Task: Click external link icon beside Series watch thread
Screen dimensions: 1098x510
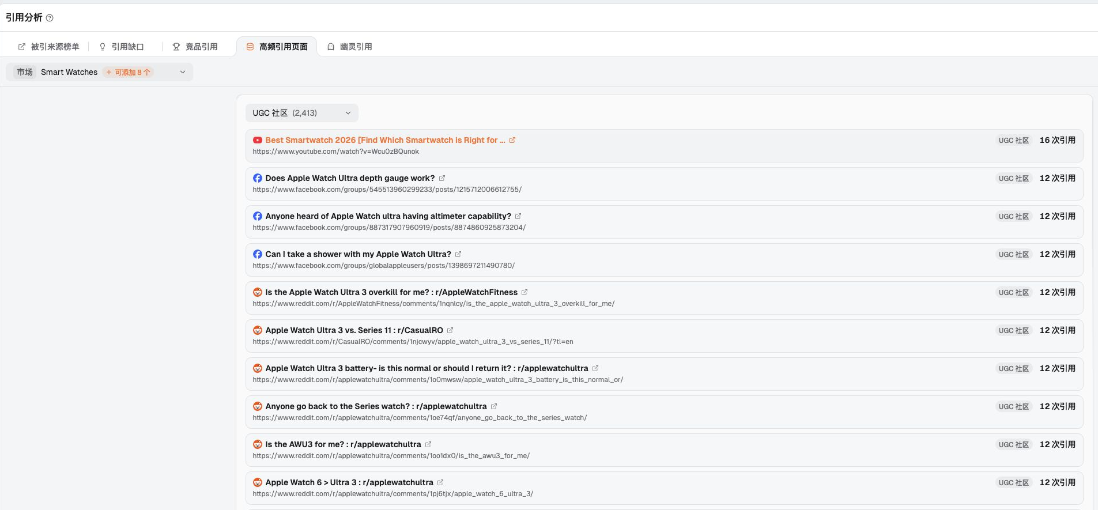Action: 494,406
